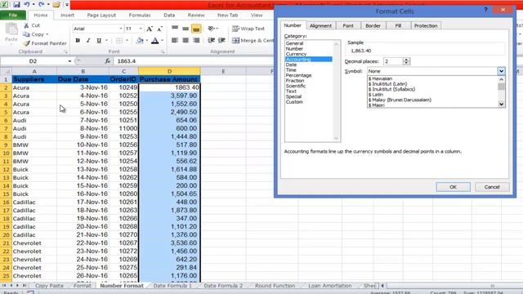Select Currency in the Category list
Viewport: 523px width, 294px height.
pyautogui.click(x=296, y=54)
